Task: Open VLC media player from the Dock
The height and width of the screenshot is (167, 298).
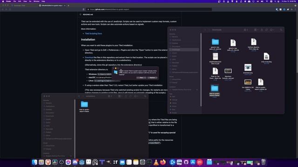Action: coord(156,162)
